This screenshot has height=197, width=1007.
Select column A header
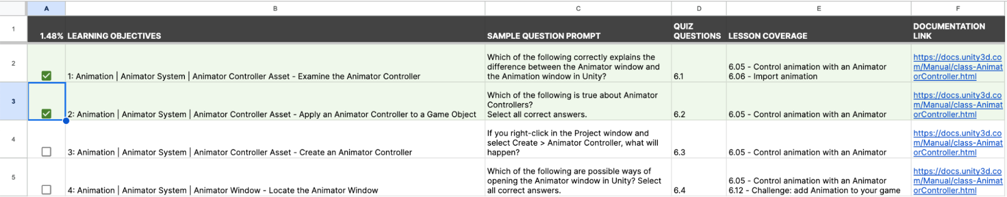pyautogui.click(x=46, y=9)
